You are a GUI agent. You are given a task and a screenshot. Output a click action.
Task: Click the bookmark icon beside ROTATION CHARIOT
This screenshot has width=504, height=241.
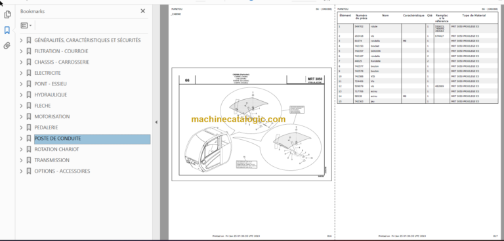click(x=29, y=149)
